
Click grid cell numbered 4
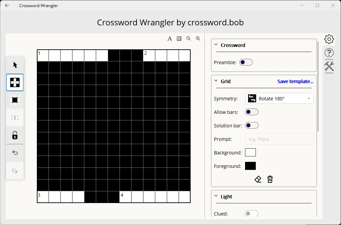point(125,197)
